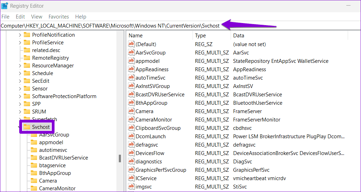Click data value 'BluetoothUserService'
Viewport: 361px width, 192px height.
(x=258, y=103)
